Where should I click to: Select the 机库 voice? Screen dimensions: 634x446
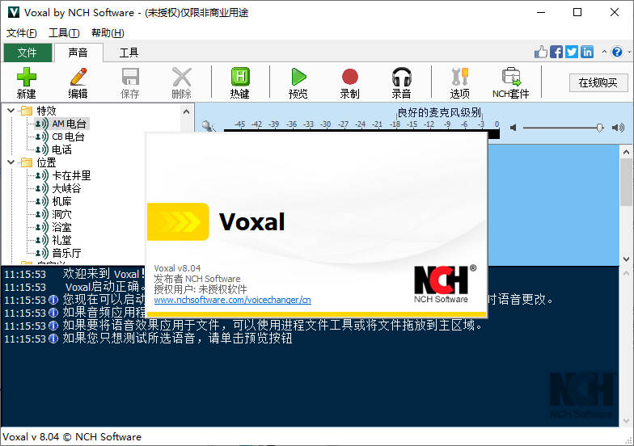[61, 200]
